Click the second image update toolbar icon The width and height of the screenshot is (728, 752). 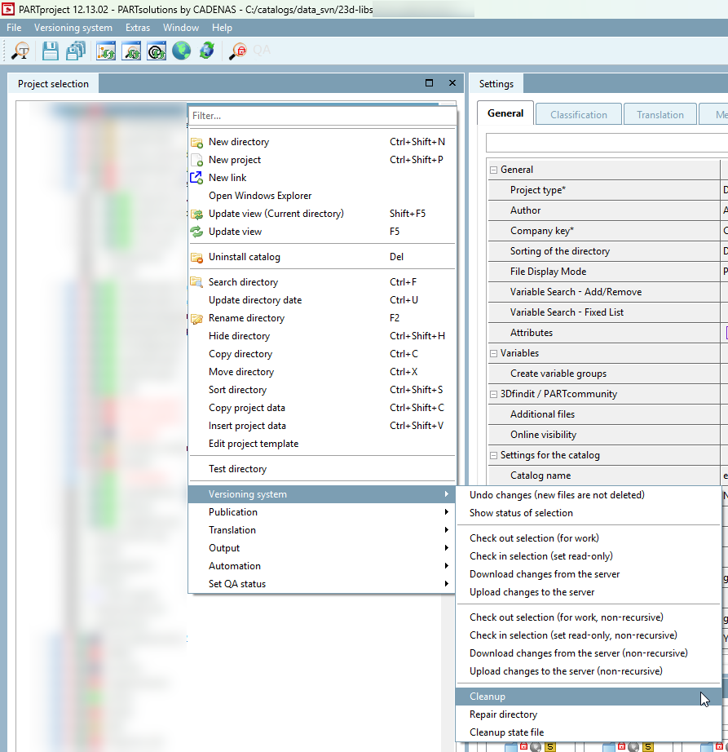[x=131, y=51]
